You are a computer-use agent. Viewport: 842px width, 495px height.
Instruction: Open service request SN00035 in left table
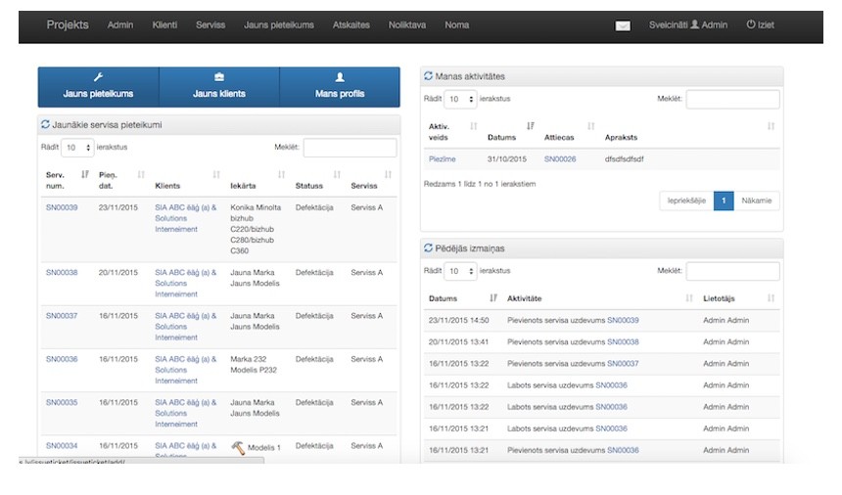tap(62, 402)
